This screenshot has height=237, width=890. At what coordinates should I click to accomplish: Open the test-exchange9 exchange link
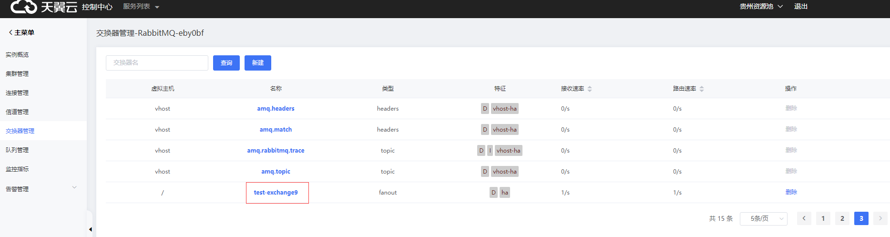click(276, 193)
